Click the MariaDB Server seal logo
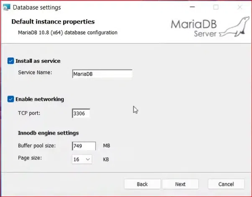 (x=210, y=27)
